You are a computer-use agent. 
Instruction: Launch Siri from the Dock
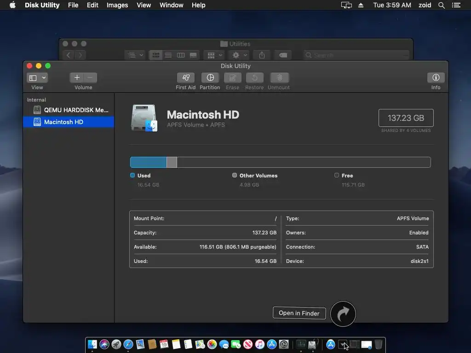(x=104, y=344)
